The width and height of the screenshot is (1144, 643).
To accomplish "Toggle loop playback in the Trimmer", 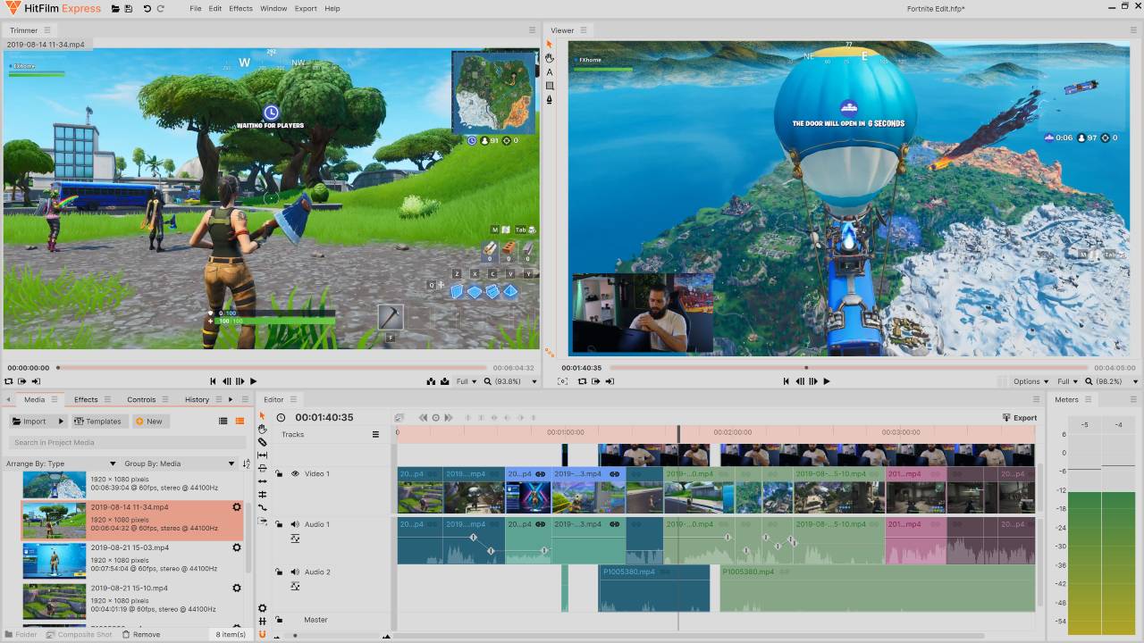I will pyautogui.click(x=9, y=381).
